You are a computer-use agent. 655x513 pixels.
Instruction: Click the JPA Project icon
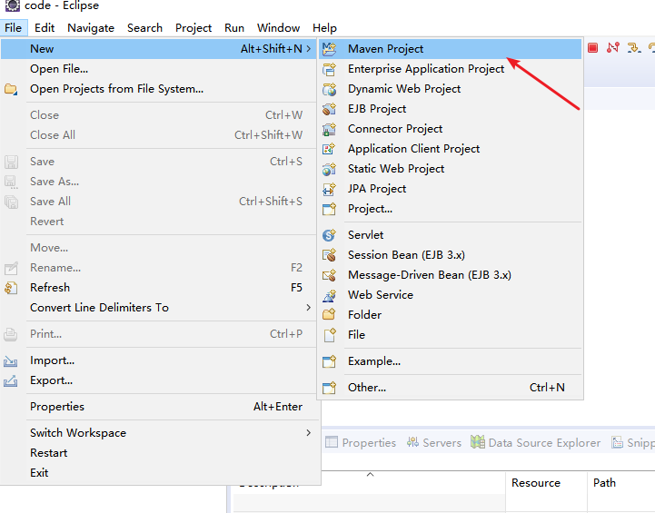[329, 189]
